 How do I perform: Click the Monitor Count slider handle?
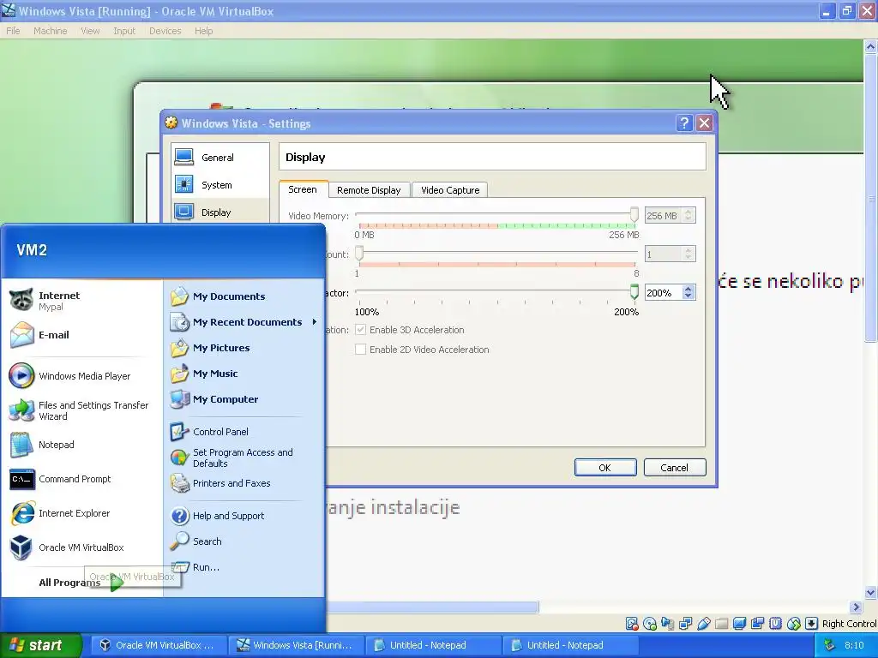(359, 254)
